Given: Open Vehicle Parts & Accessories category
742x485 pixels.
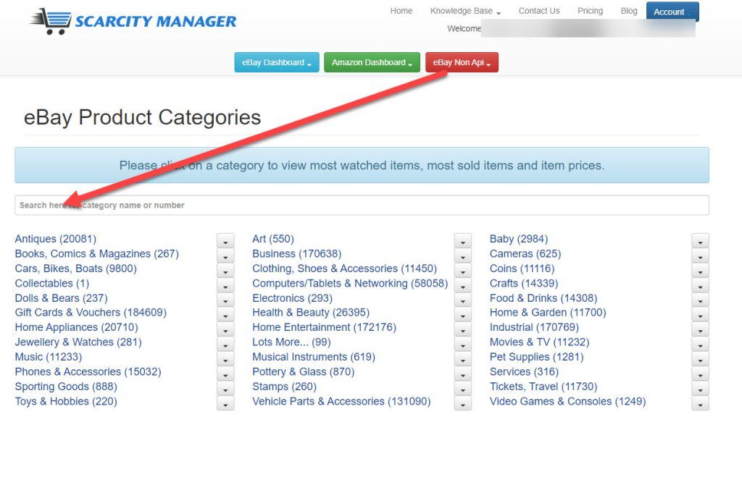Looking at the screenshot, I should [342, 401].
